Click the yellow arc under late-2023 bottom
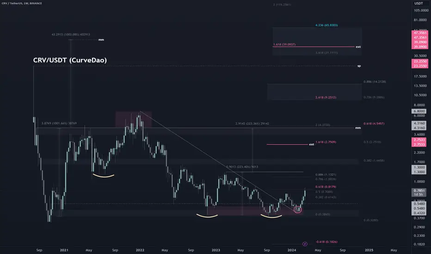The image size is (431, 254). (271, 216)
